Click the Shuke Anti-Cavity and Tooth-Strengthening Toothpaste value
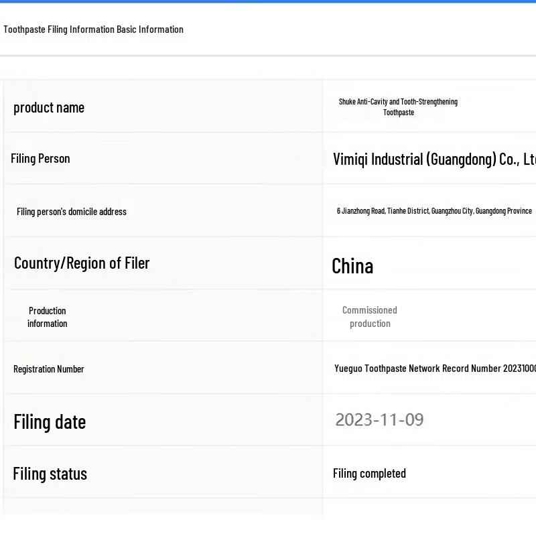The image size is (536, 536). 398,107
